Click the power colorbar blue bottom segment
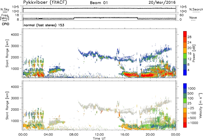 point(185,73)
